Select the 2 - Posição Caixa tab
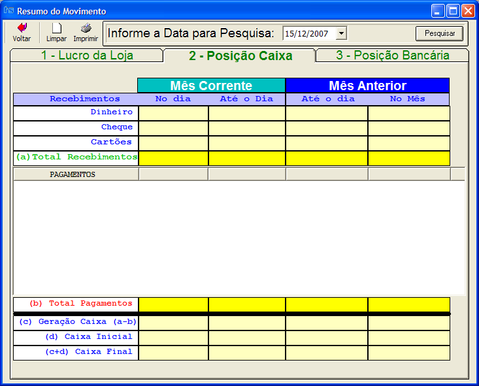The image size is (479, 386). click(240, 56)
